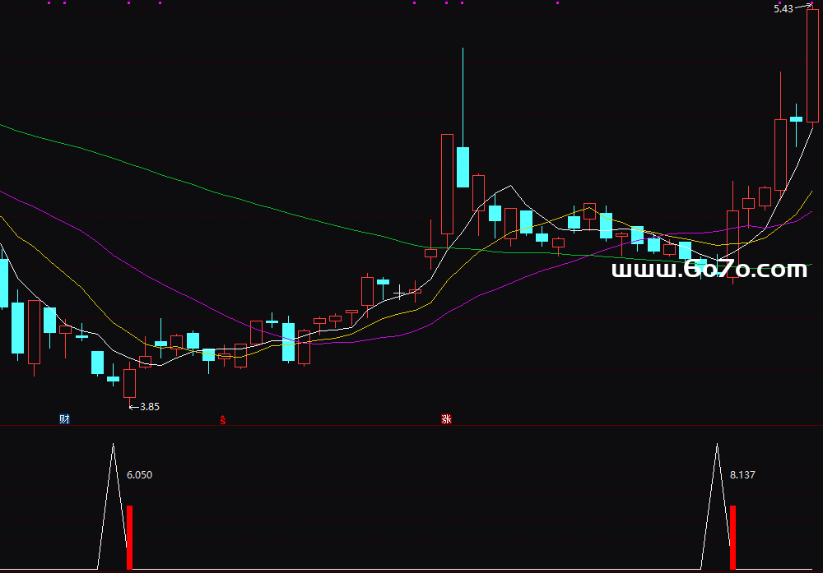
Task: Select the tallest cyan candle with long wick
Action: 463,166
